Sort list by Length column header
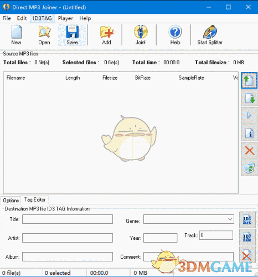 pos(73,78)
